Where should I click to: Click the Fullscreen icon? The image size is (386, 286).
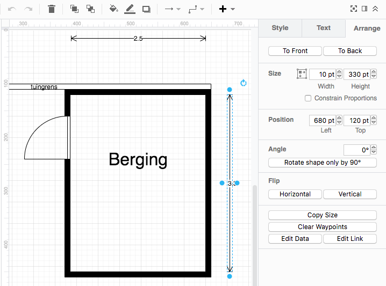(x=353, y=9)
